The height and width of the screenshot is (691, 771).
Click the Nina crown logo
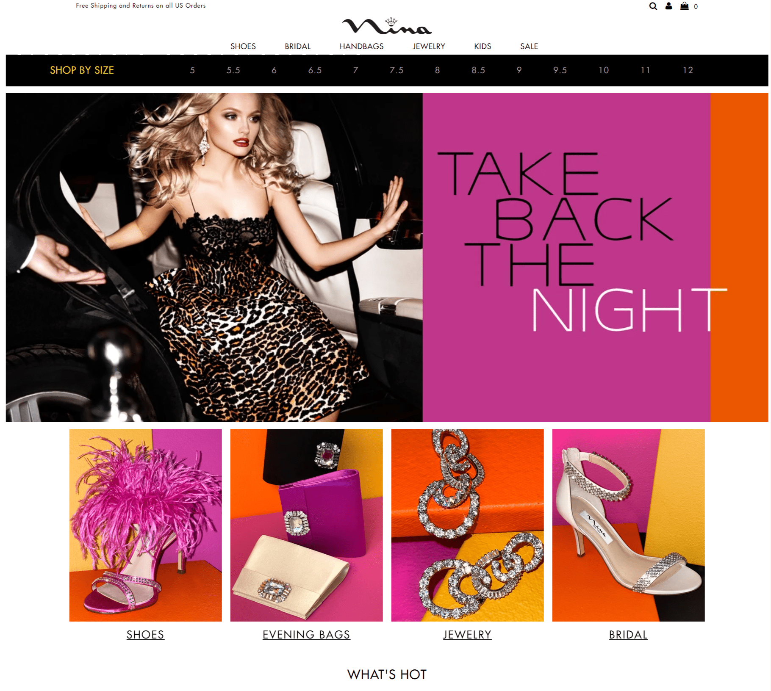pos(387,26)
